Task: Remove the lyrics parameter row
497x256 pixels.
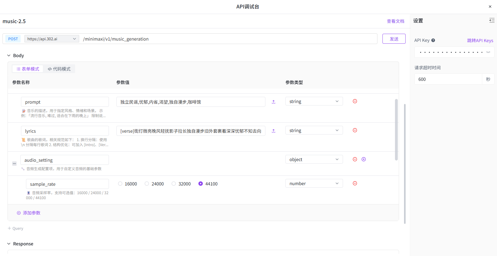Action: (355, 130)
